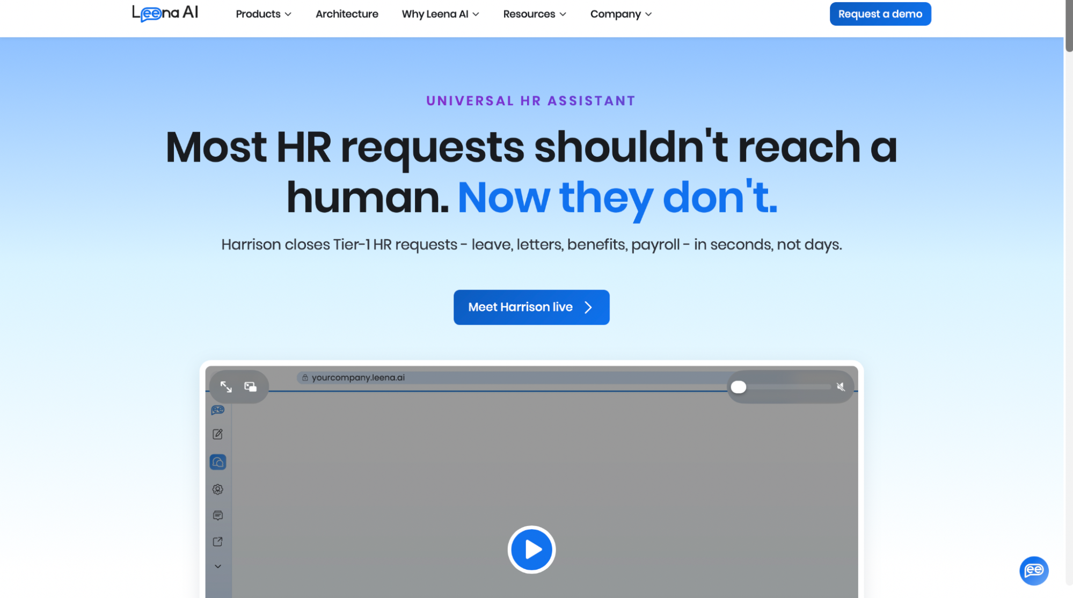Click the Request a demo button
The height and width of the screenshot is (598, 1073).
click(x=880, y=14)
